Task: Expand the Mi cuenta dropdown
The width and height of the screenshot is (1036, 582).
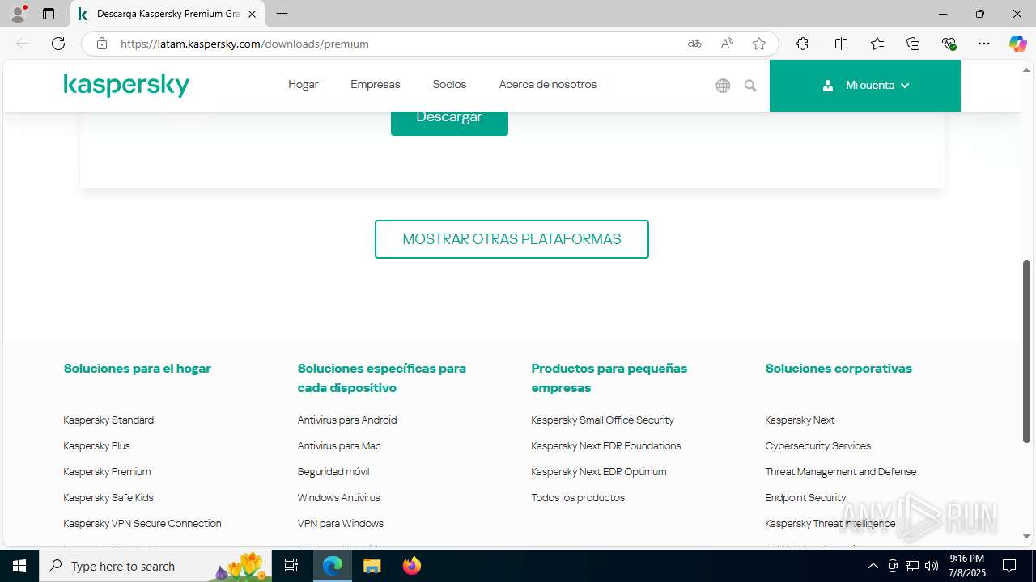Action: (865, 85)
